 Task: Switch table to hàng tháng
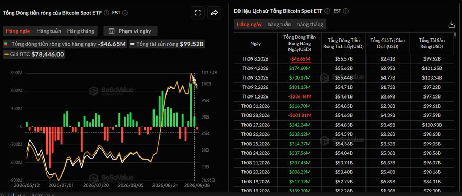(310, 24)
